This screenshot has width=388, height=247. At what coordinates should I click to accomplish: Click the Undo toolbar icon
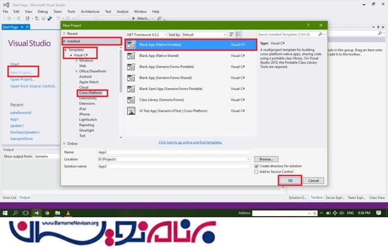pyautogui.click(x=58, y=18)
